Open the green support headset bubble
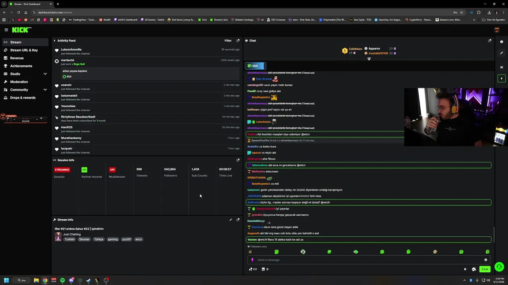 tap(499, 267)
